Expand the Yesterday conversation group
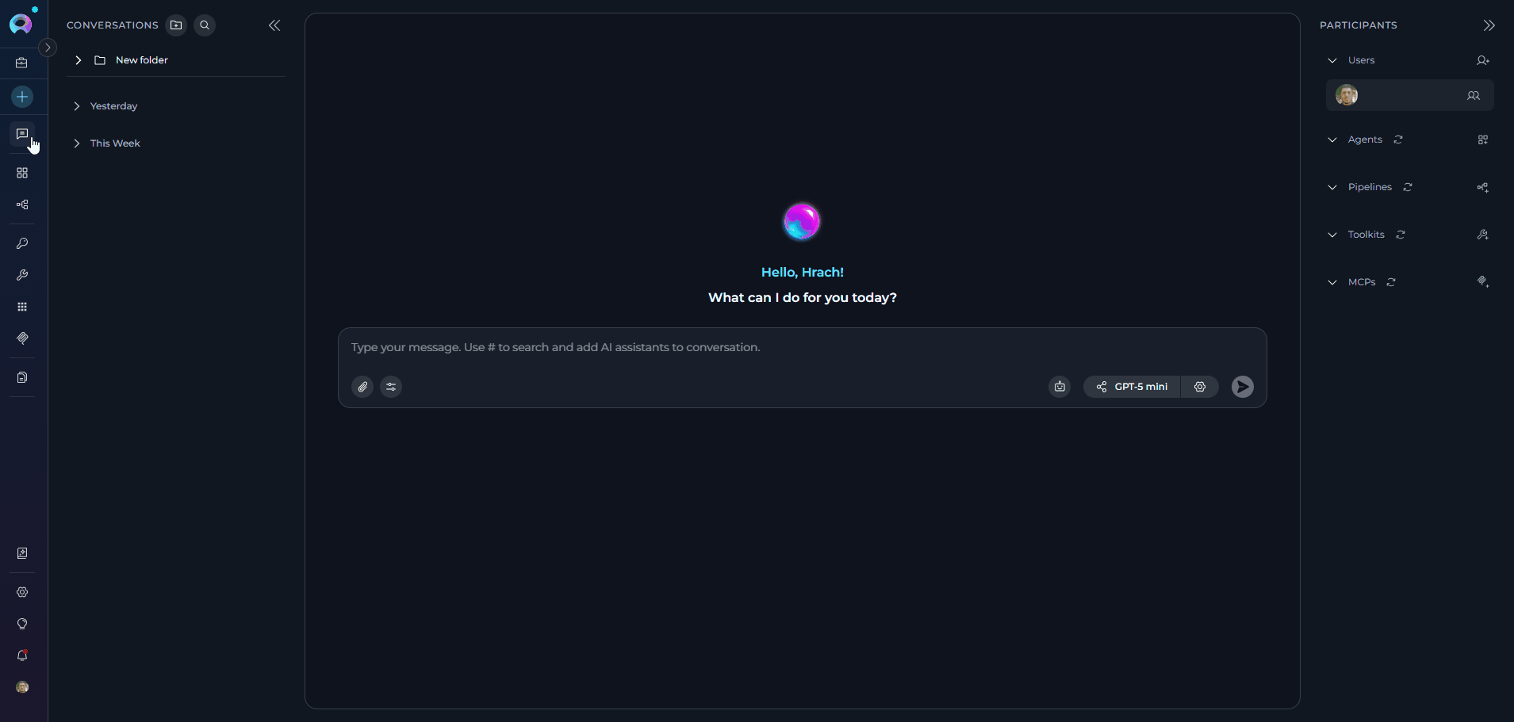The height and width of the screenshot is (722, 1514). tap(77, 105)
